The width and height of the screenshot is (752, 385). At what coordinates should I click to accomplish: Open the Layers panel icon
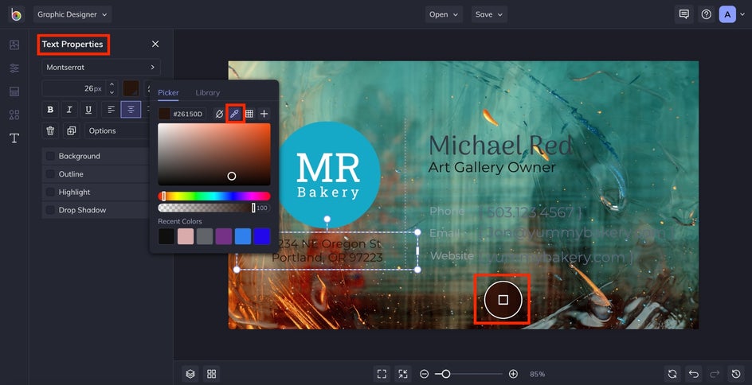tap(190, 374)
